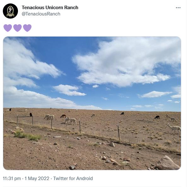191x187 pixels.
Task: Click the small isolated cloud at the sky's center
Action: 95,86
